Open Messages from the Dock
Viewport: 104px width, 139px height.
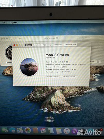click(x=12, y=130)
